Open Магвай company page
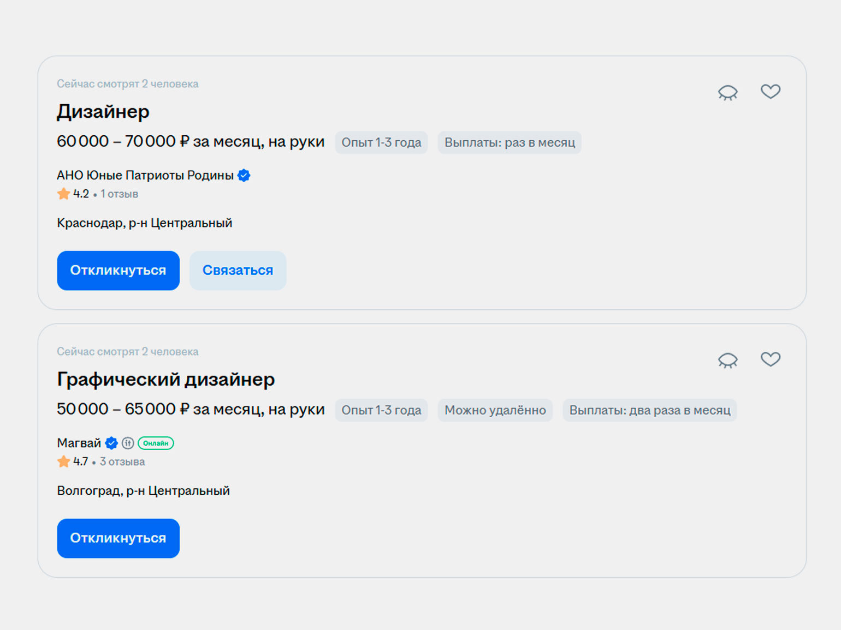The width and height of the screenshot is (841, 630). (x=79, y=443)
